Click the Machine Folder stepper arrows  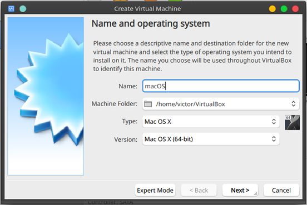tap(293, 104)
